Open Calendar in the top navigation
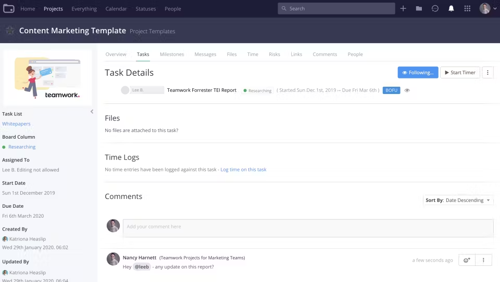Screen dimensions: 500x282 [x=116, y=9]
